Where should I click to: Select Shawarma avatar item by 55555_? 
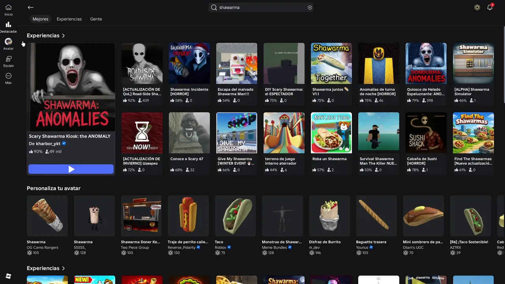[94, 216]
